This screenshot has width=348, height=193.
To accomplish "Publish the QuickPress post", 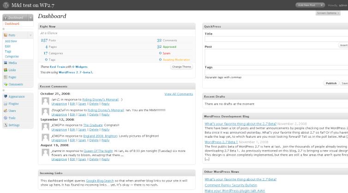I will (331, 83).
